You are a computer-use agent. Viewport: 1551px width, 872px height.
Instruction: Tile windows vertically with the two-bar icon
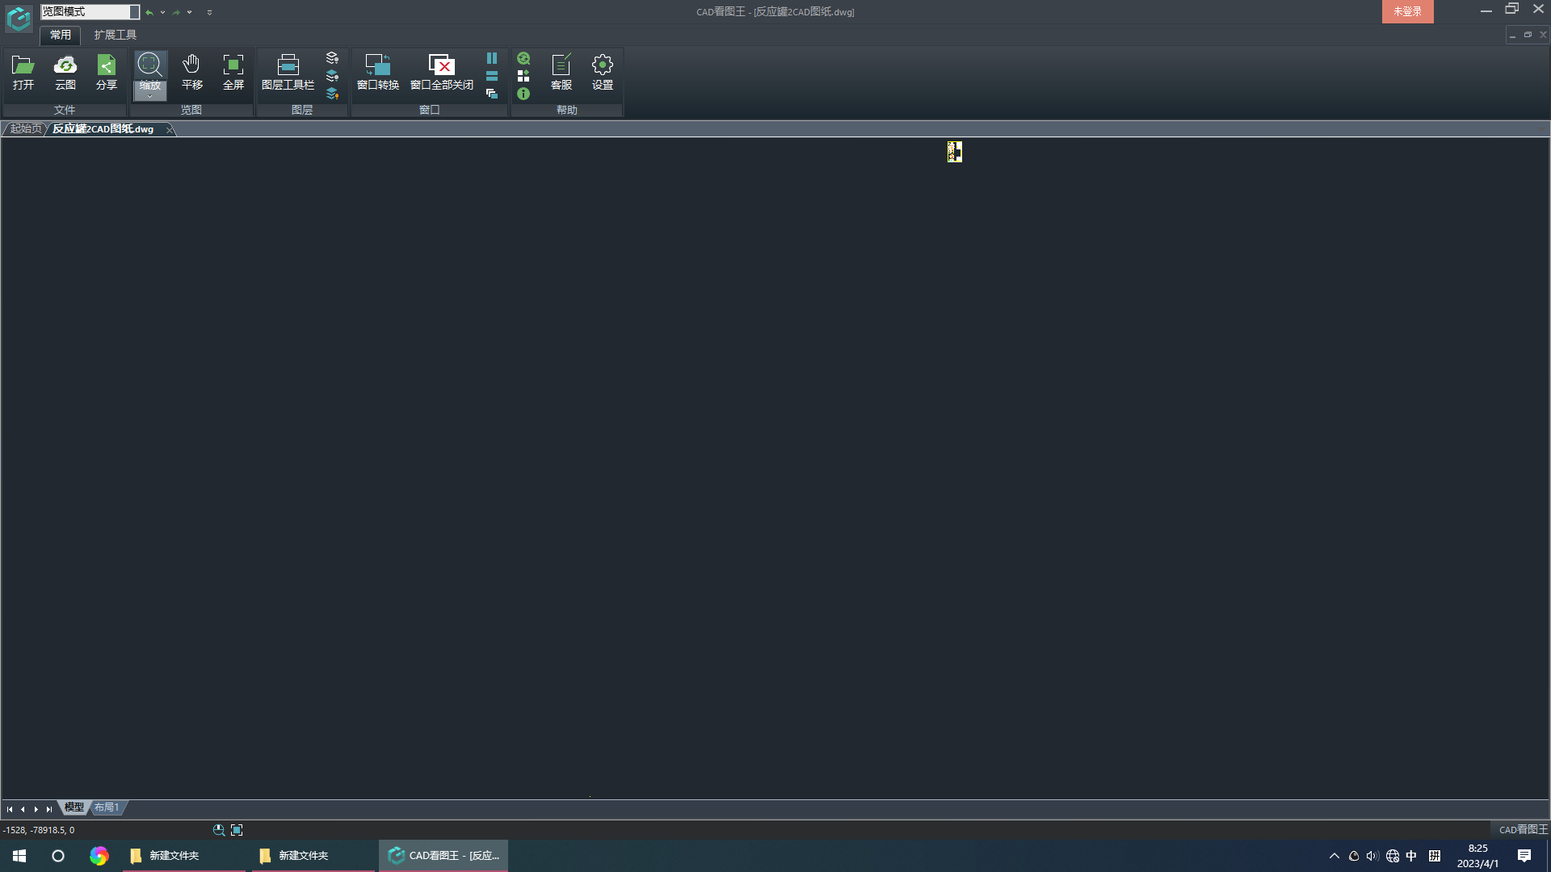492,58
